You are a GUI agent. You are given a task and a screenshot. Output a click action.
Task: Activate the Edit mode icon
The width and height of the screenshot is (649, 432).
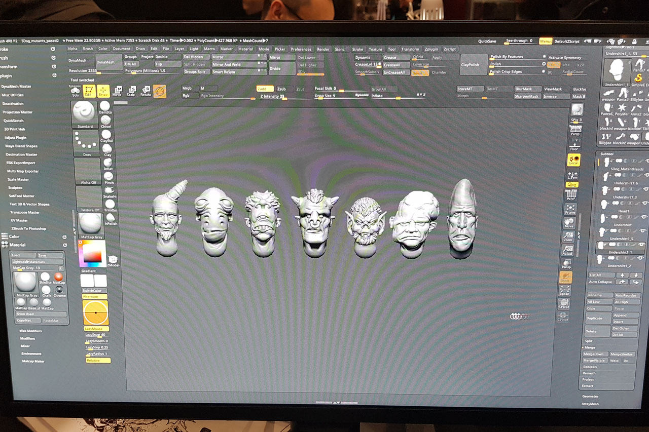(89, 91)
